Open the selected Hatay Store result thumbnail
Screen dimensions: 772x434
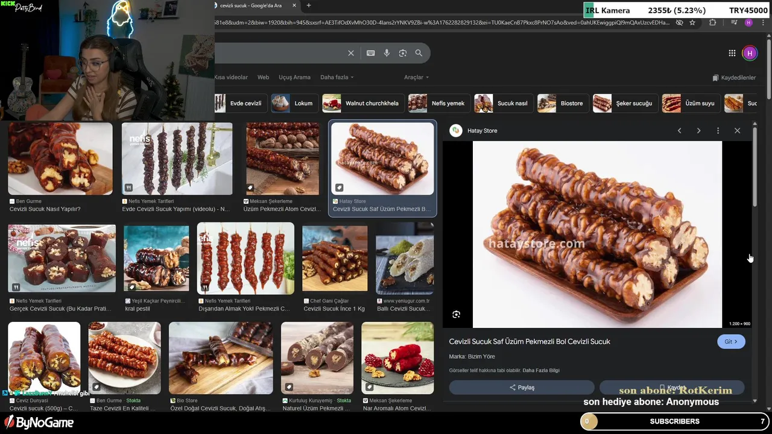click(x=382, y=159)
